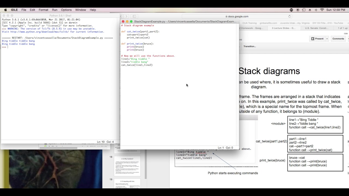The height and width of the screenshot is (196, 349).
Task: Click the '# Now we will use' comment
Action: (148, 56)
